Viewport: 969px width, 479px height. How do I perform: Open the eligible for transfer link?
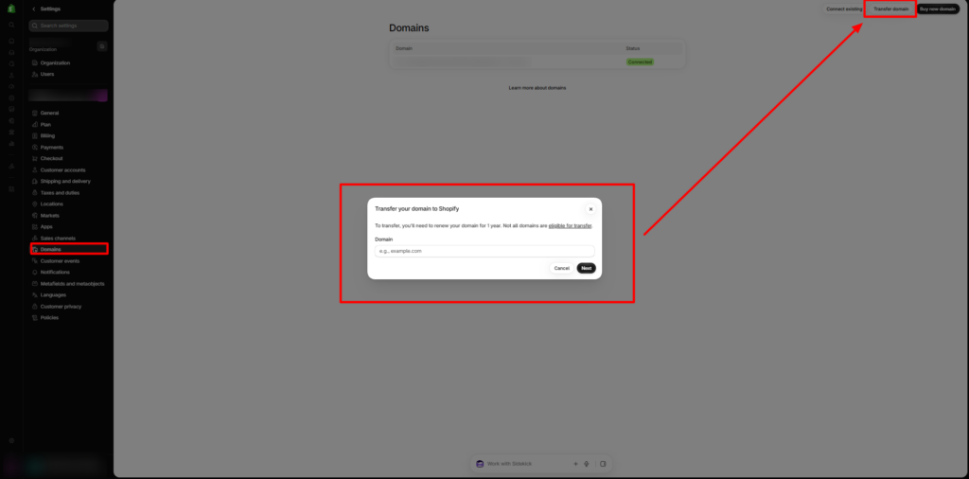click(x=570, y=225)
